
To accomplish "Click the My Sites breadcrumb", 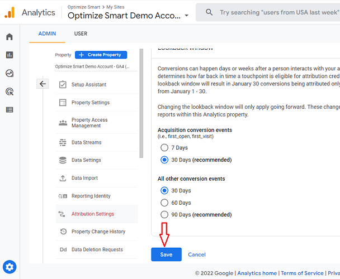I will [x=115, y=7].
